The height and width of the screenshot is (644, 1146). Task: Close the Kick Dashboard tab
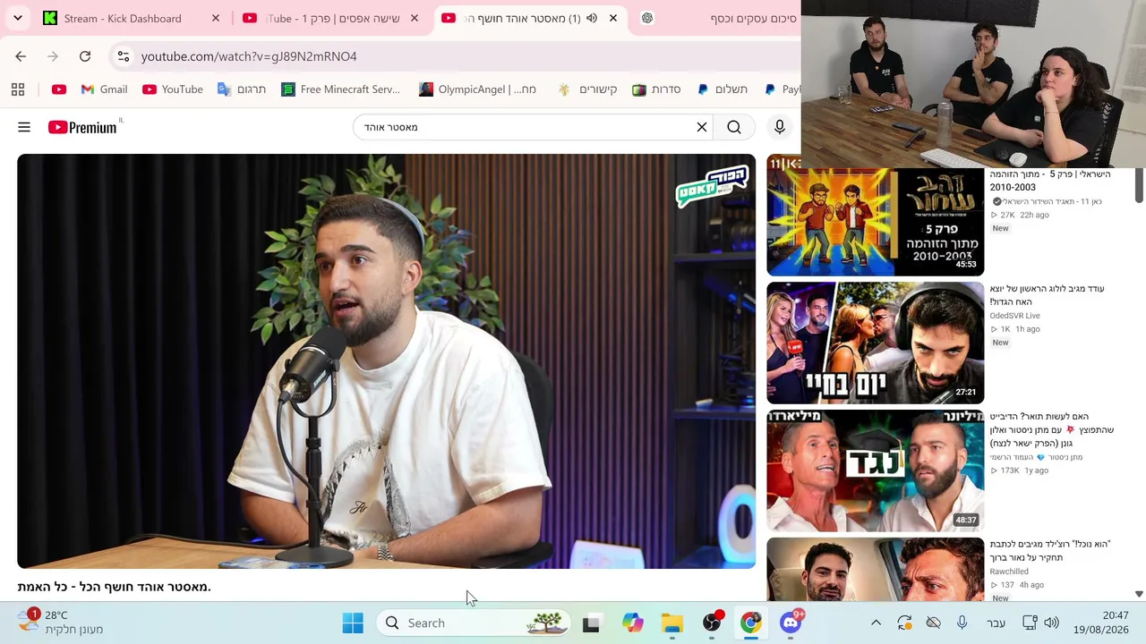coord(216,18)
